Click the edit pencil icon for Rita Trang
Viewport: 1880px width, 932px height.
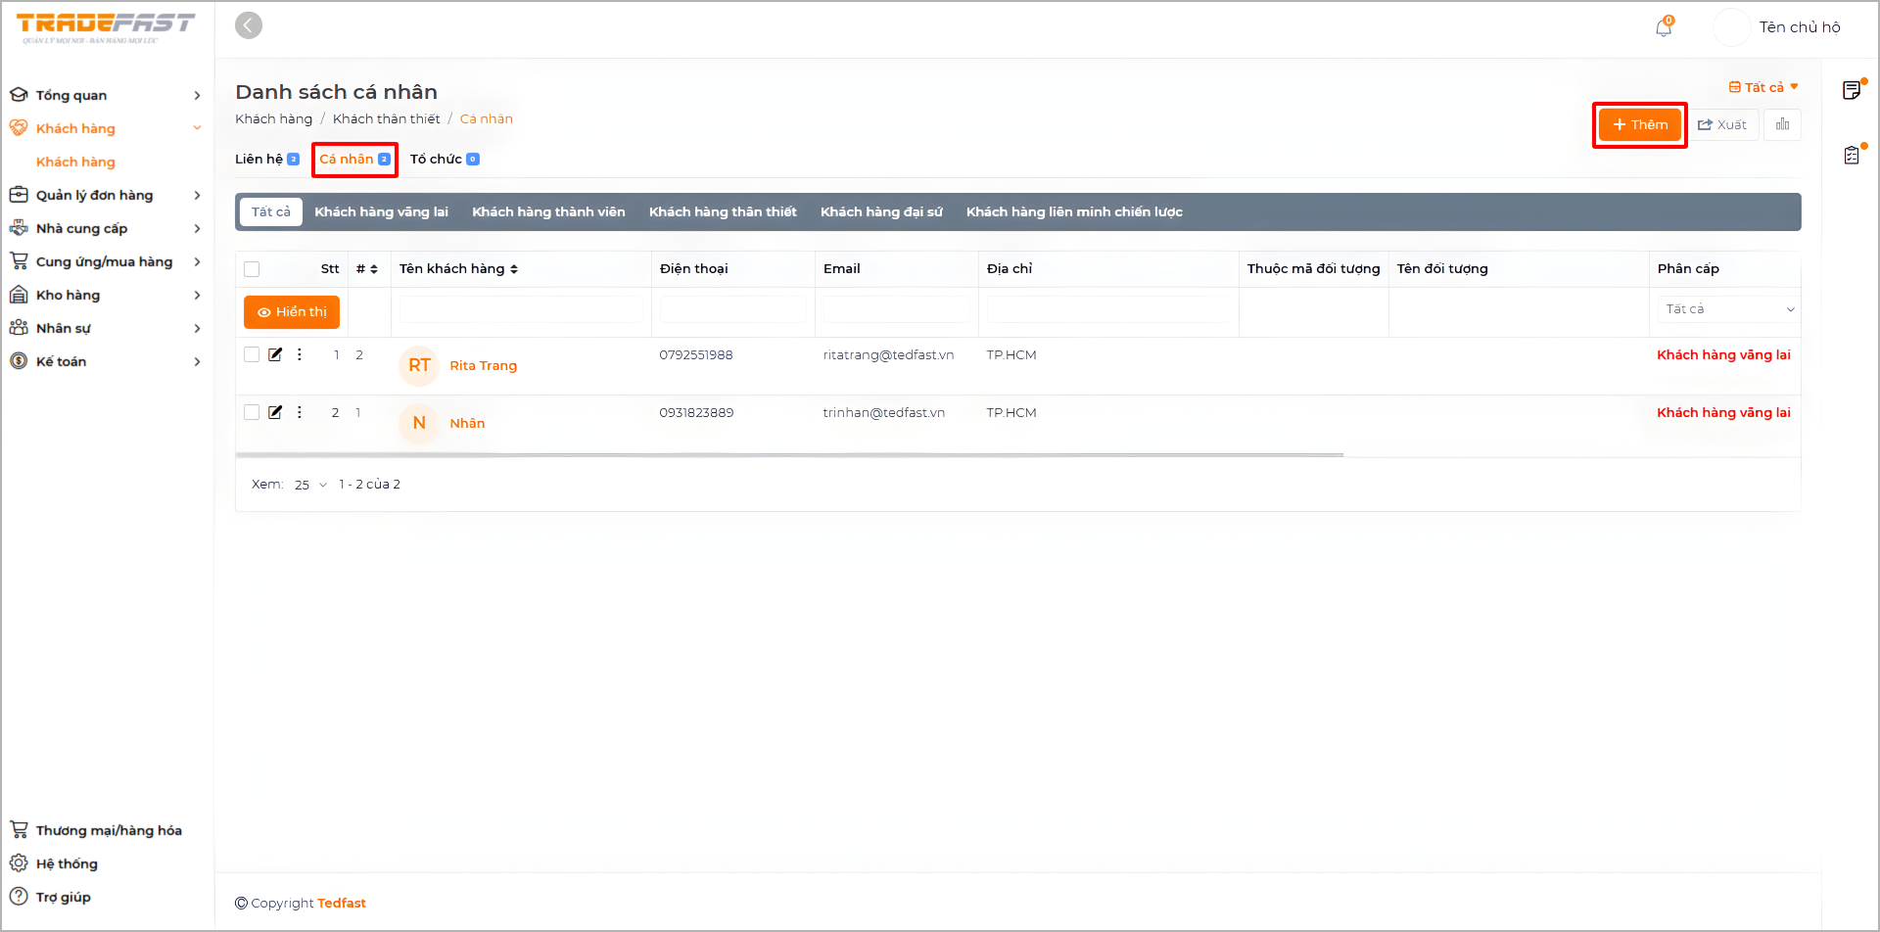[x=275, y=354]
